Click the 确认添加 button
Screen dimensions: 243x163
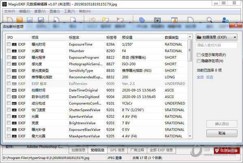(x=222, y=124)
